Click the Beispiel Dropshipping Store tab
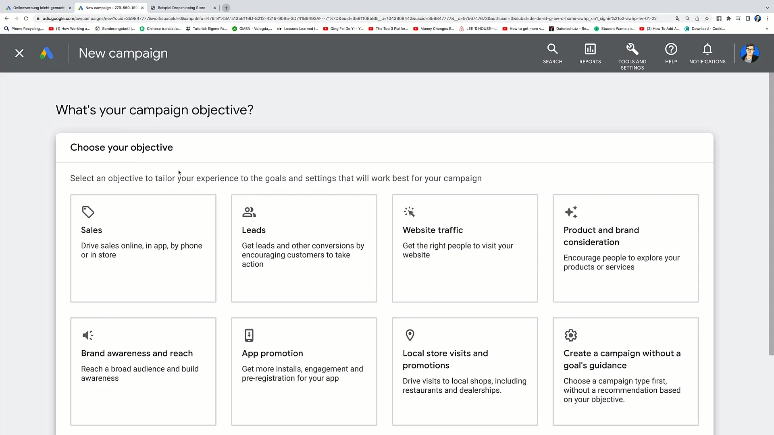Image resolution: width=774 pixels, height=435 pixels. (x=181, y=7)
